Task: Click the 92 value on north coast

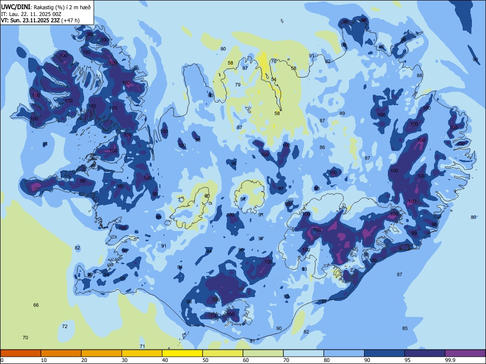Action: click(x=328, y=62)
